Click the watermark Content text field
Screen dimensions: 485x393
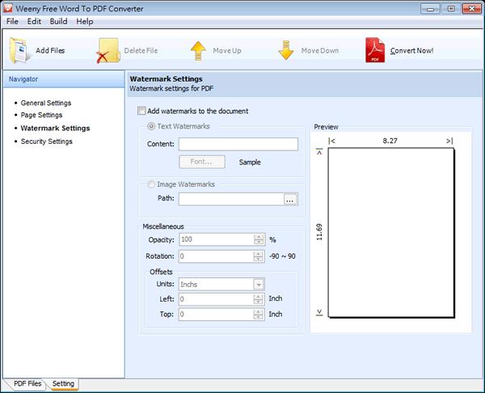[x=238, y=144]
